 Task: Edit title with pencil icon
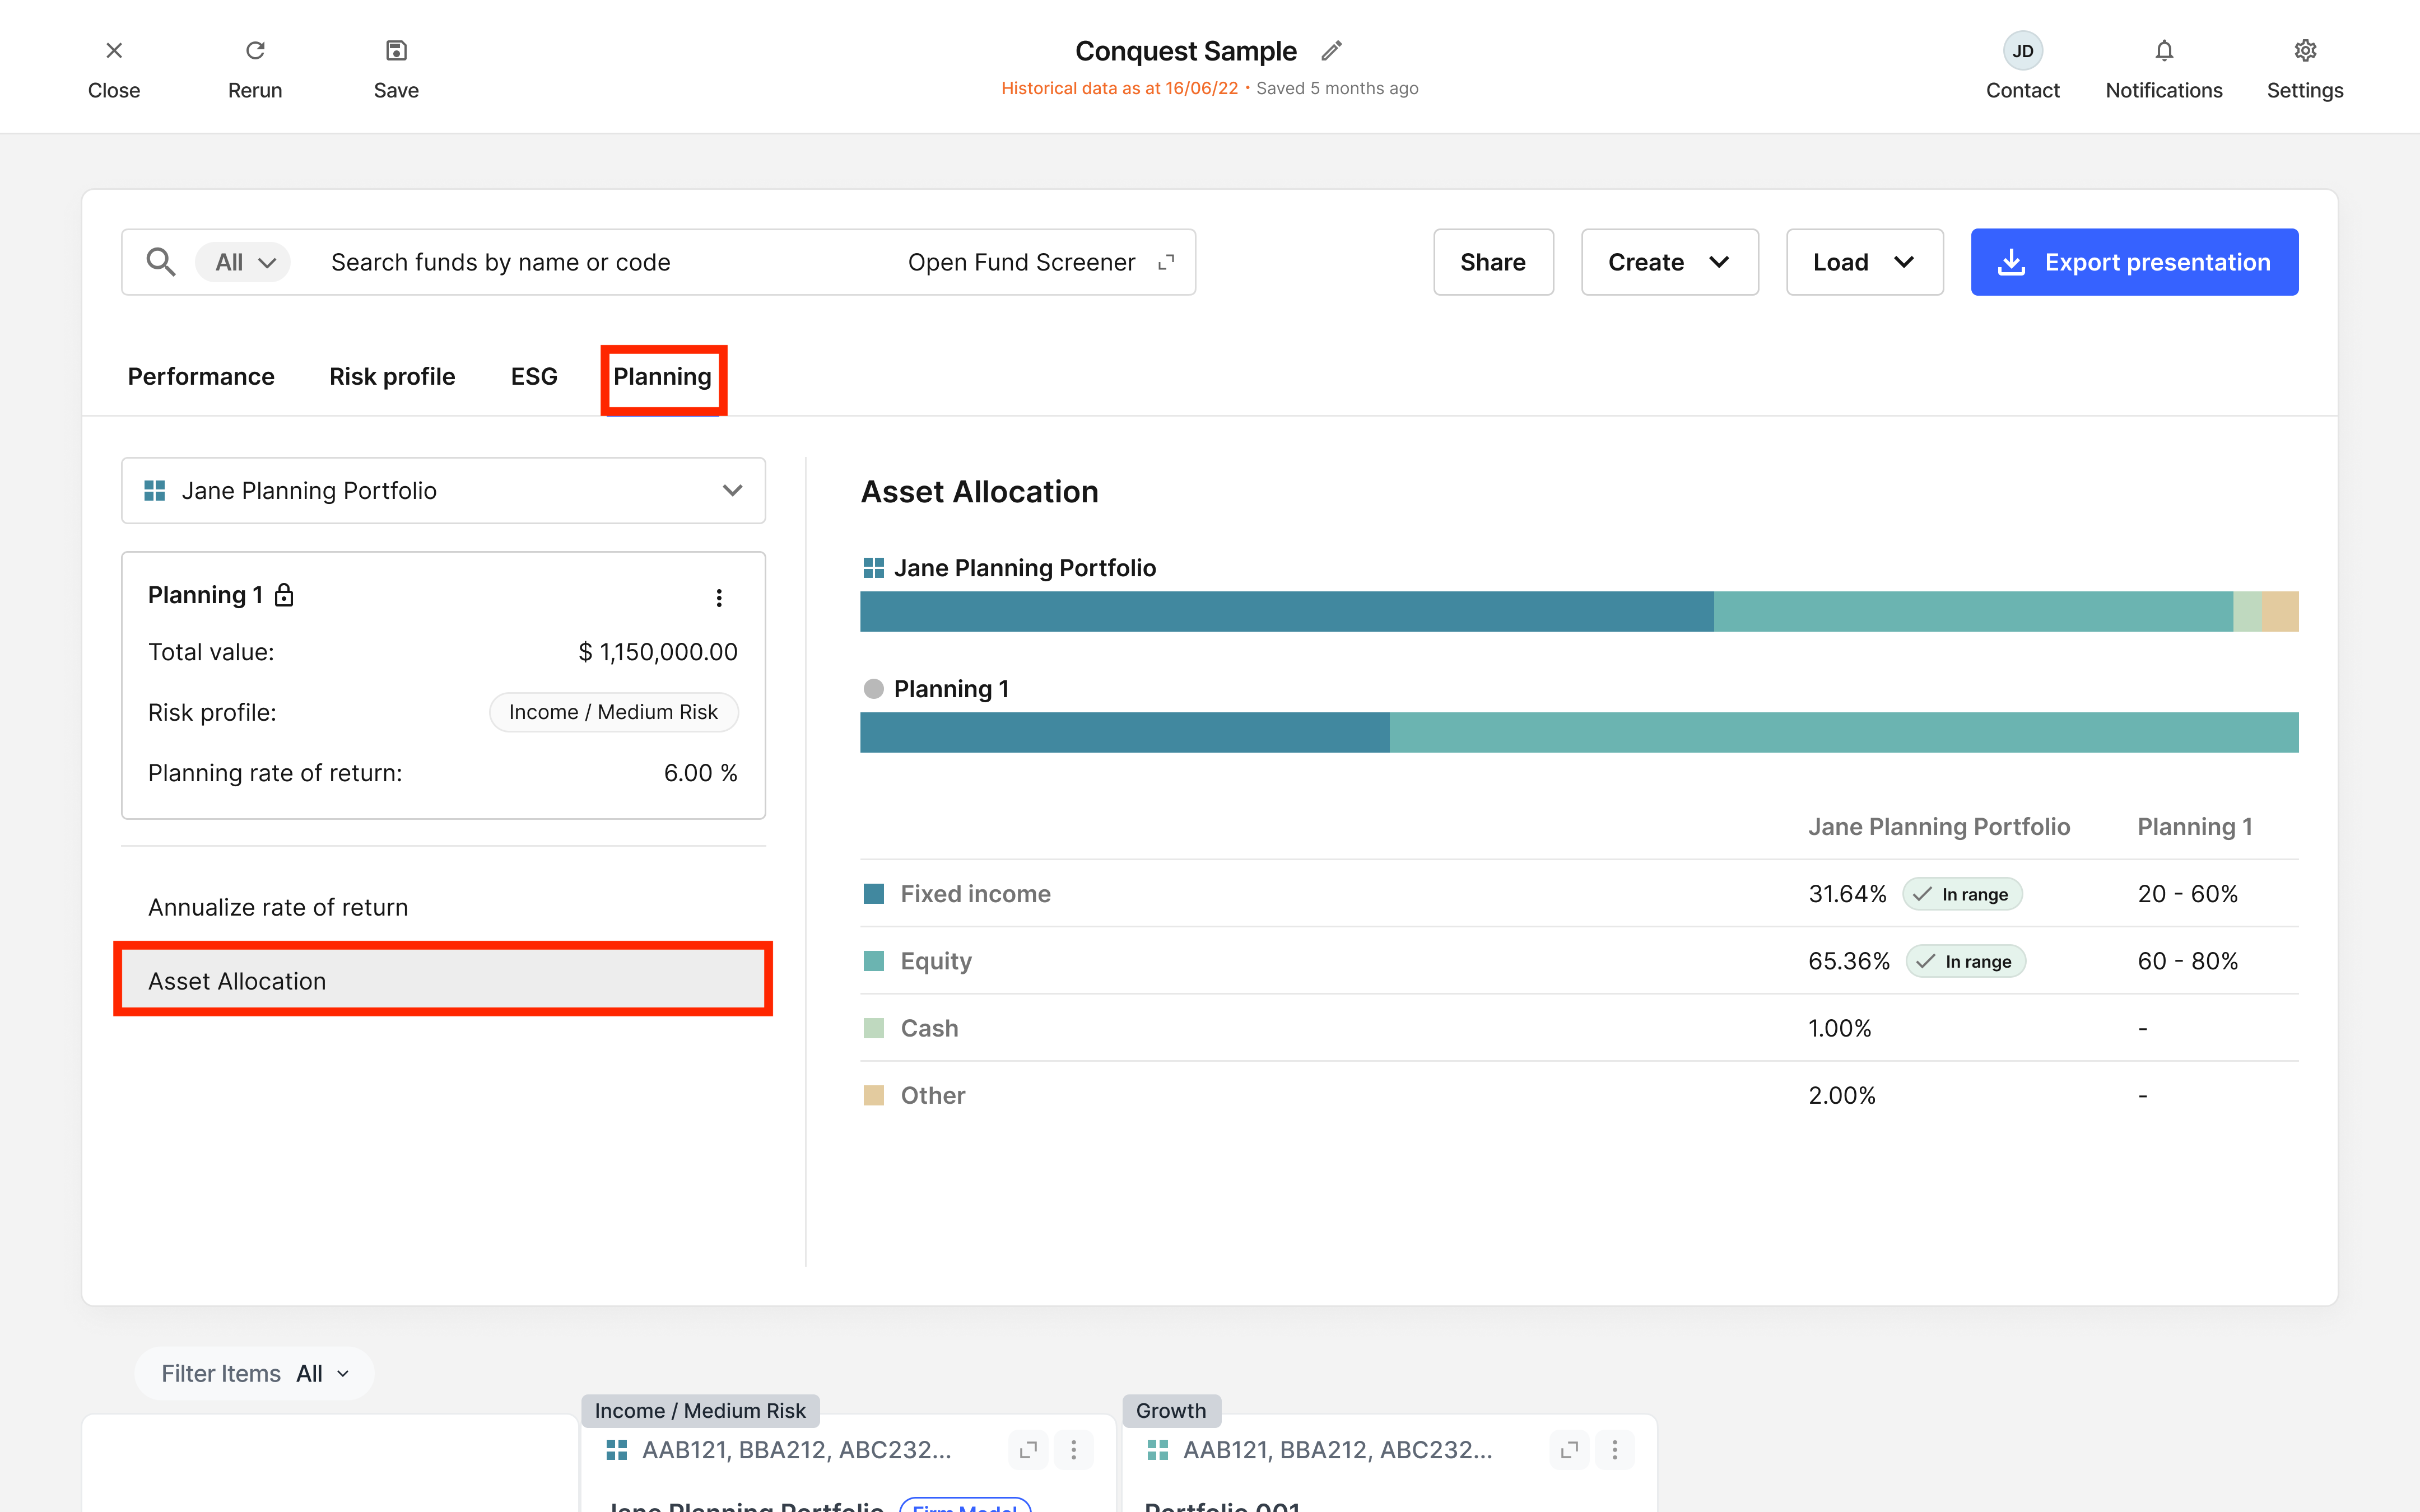click(1331, 50)
